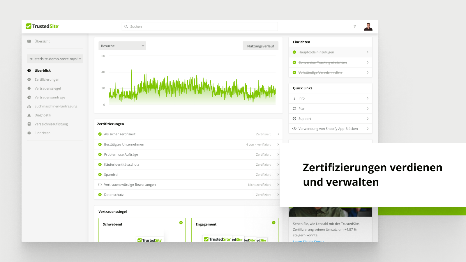Expand the Als sicher zertifiziert row chevron
The image size is (466, 262).
[278, 134]
